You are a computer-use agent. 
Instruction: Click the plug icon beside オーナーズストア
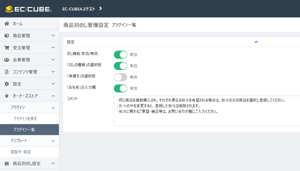[x=7, y=96]
